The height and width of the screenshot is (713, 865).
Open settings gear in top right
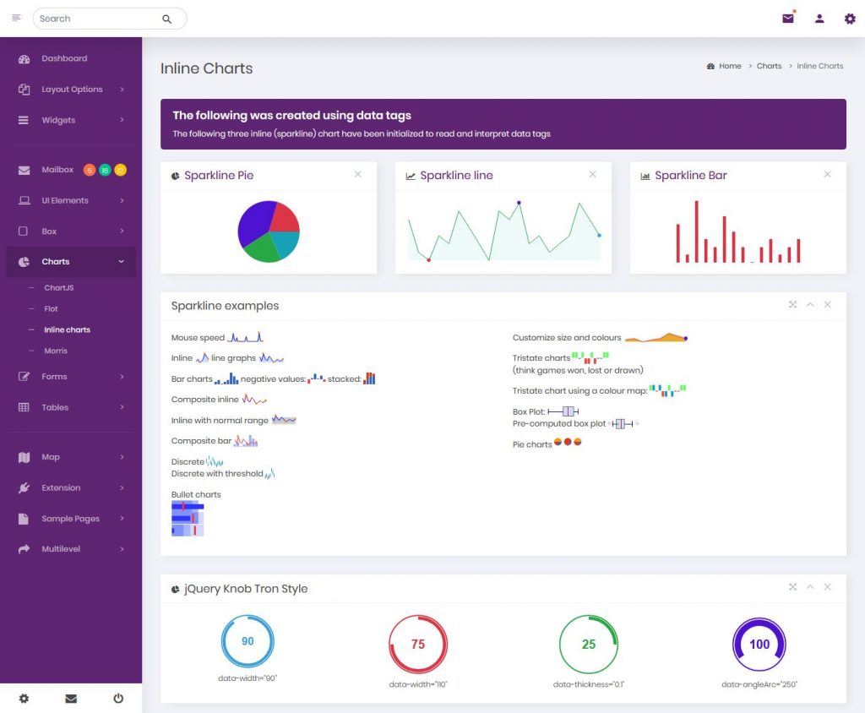(x=850, y=19)
